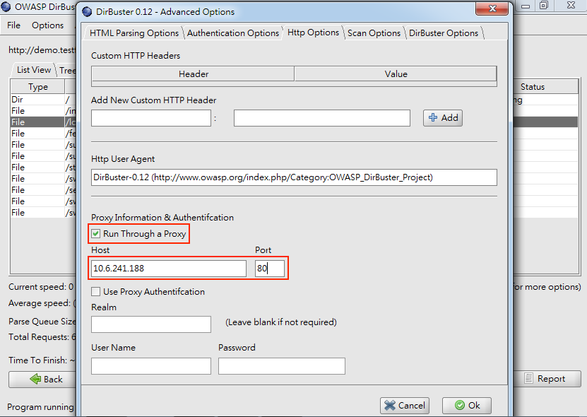The width and height of the screenshot is (587, 417).
Task: Open the HTML Parsing Options tab
Action: (134, 33)
